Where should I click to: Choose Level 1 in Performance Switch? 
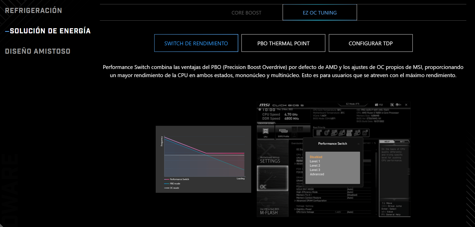pyautogui.click(x=315, y=161)
